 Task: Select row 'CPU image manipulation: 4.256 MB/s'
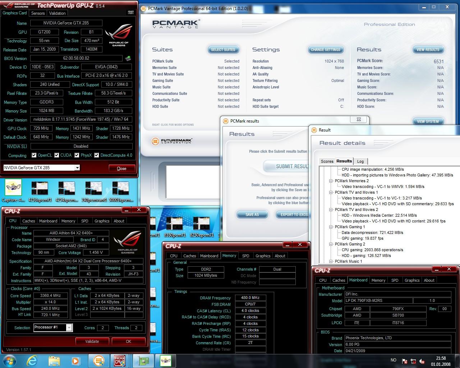373,169
